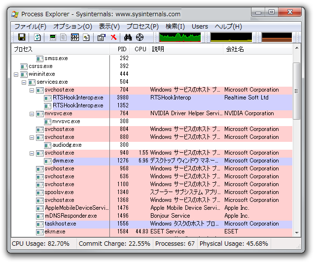Open the 表示(V) menu
Image resolution: width=314 pixels, height=262 pixels.
109,27
